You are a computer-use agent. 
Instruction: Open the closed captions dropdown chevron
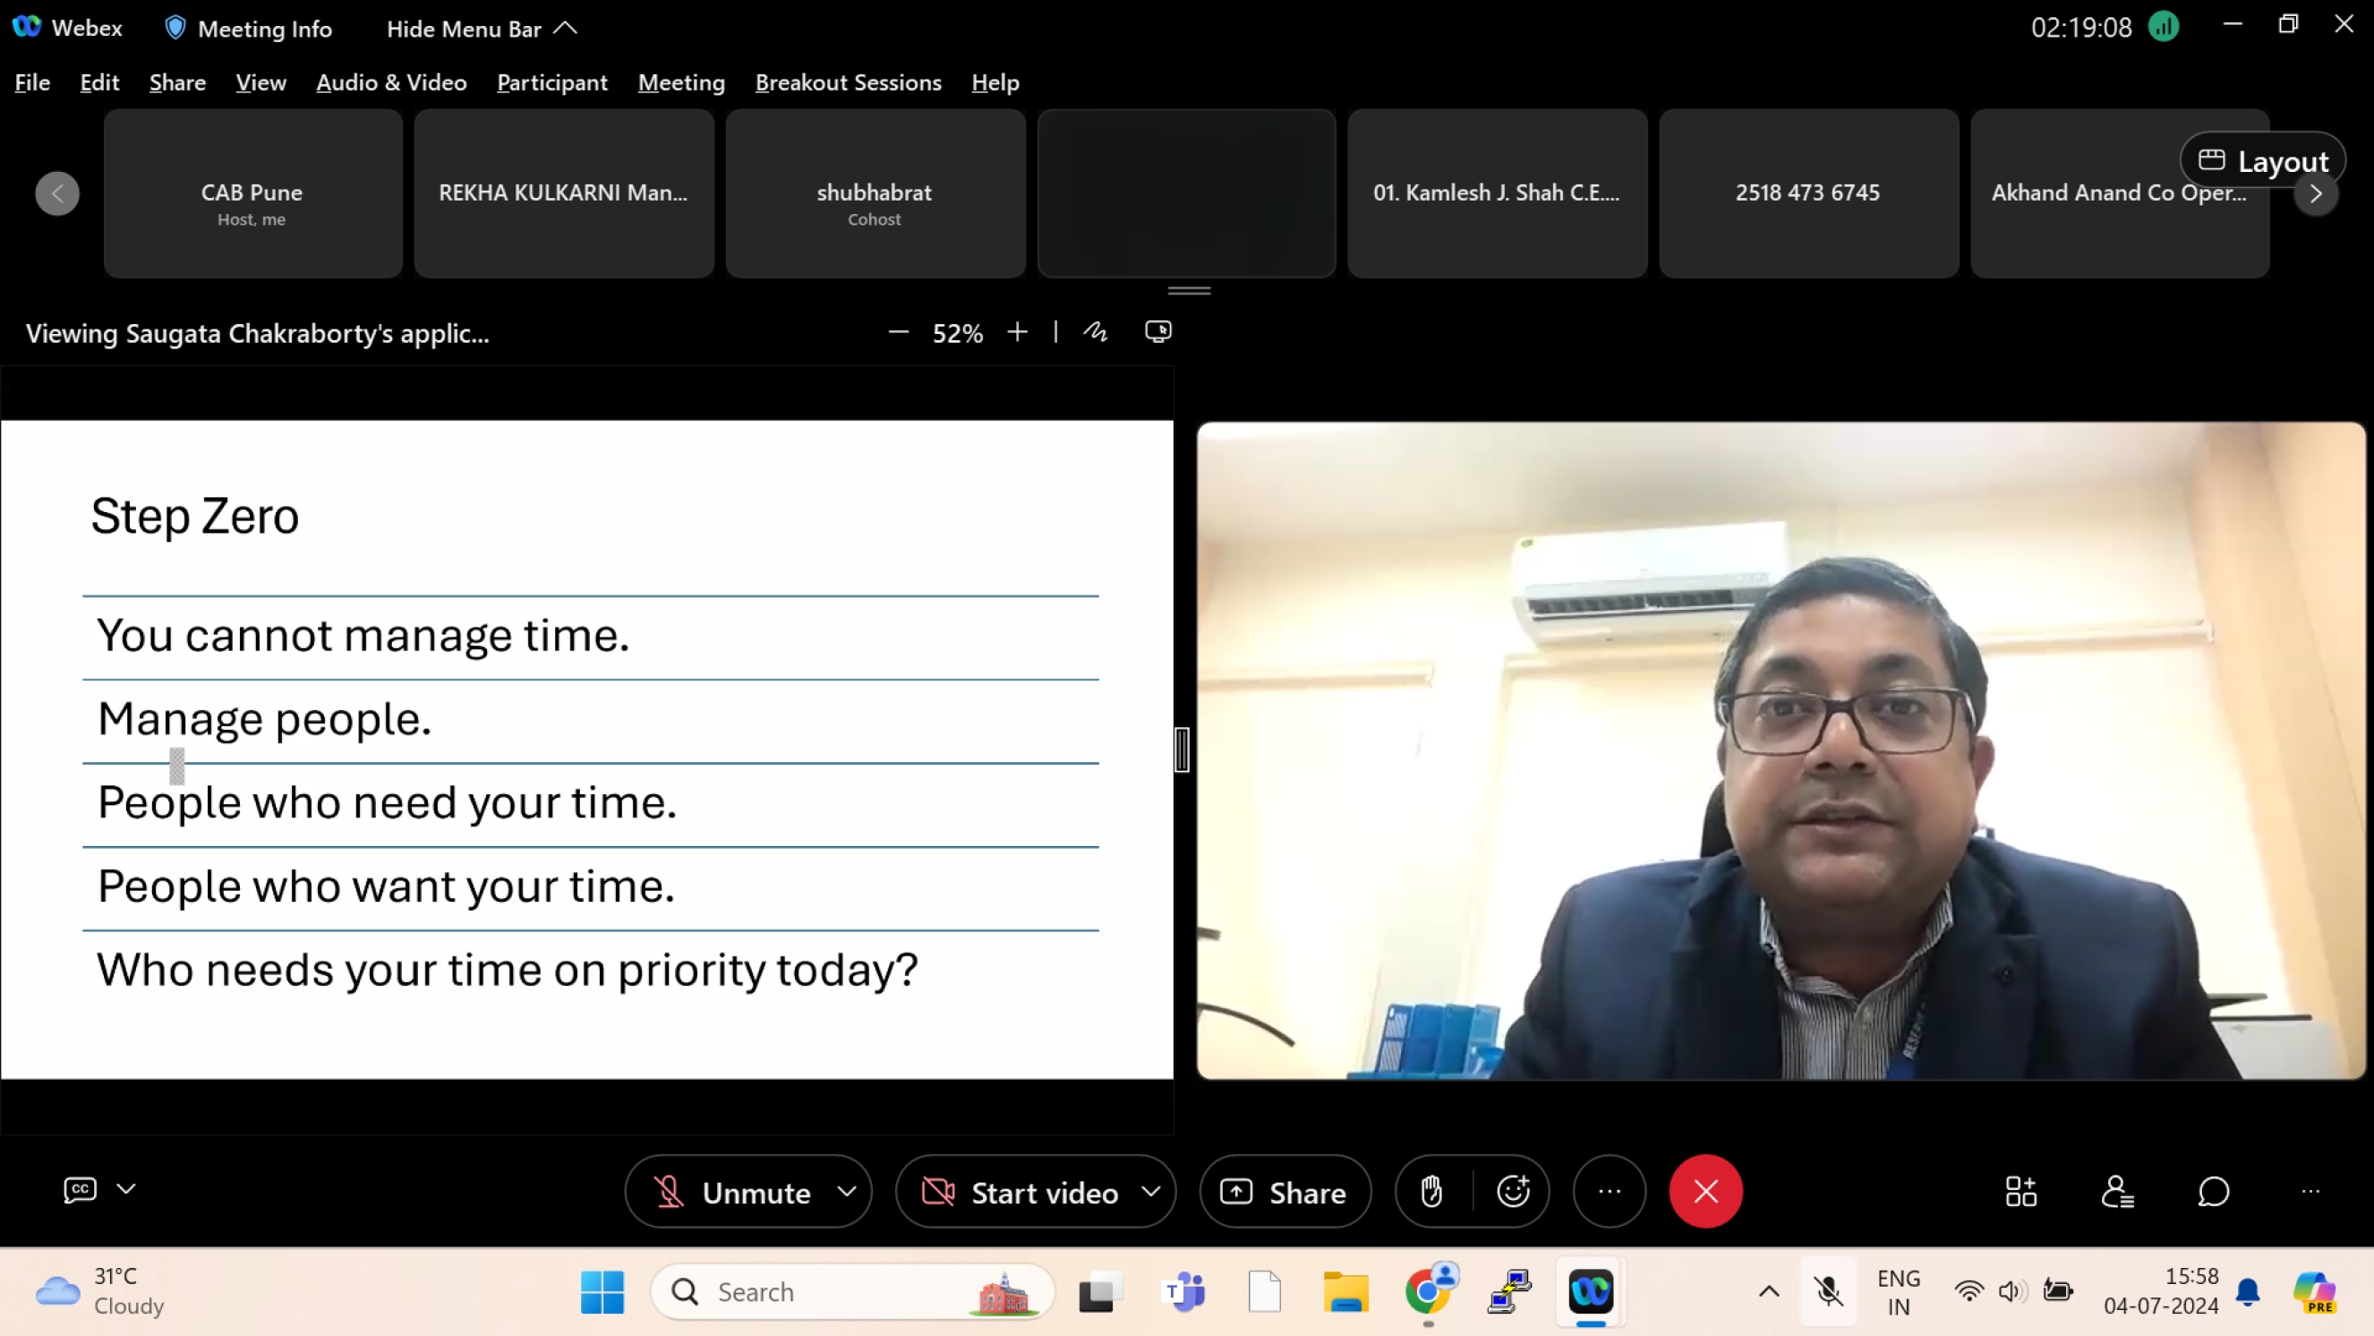(x=126, y=1189)
